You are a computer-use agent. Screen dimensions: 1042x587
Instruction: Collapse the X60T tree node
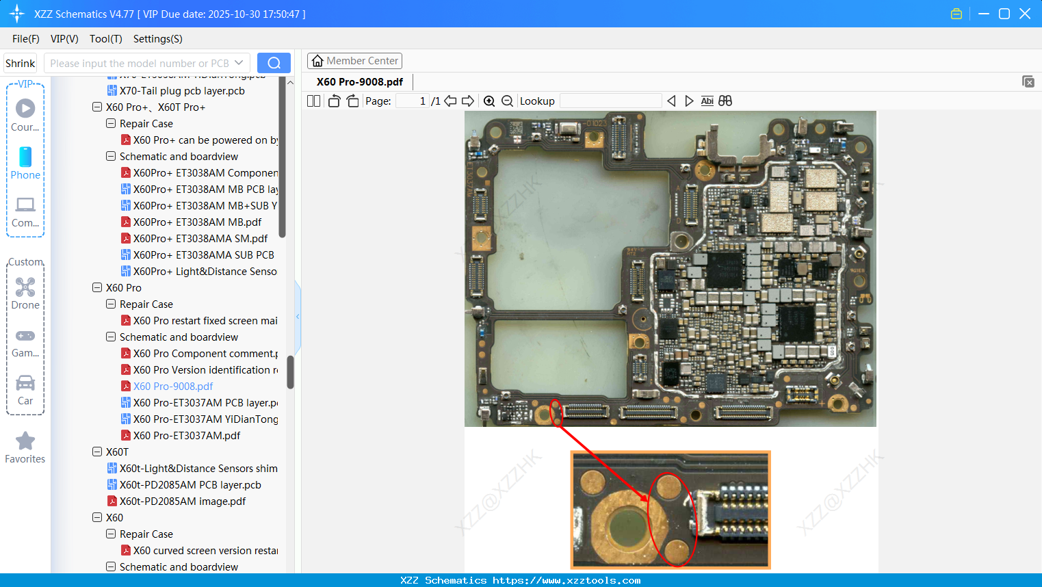pyautogui.click(x=97, y=452)
